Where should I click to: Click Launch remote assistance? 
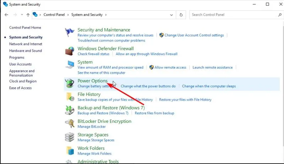[212, 67]
